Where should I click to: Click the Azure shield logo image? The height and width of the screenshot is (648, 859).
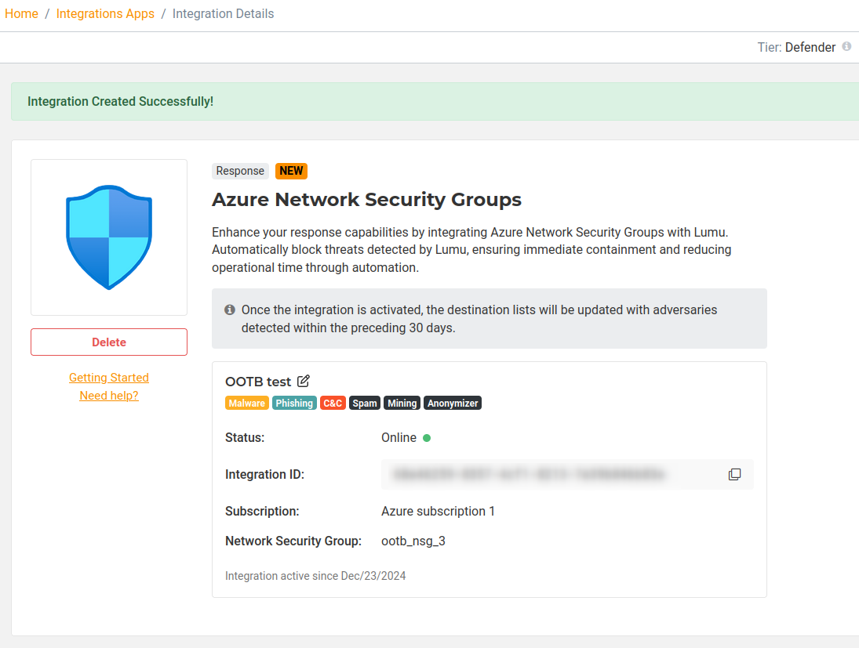click(x=109, y=237)
